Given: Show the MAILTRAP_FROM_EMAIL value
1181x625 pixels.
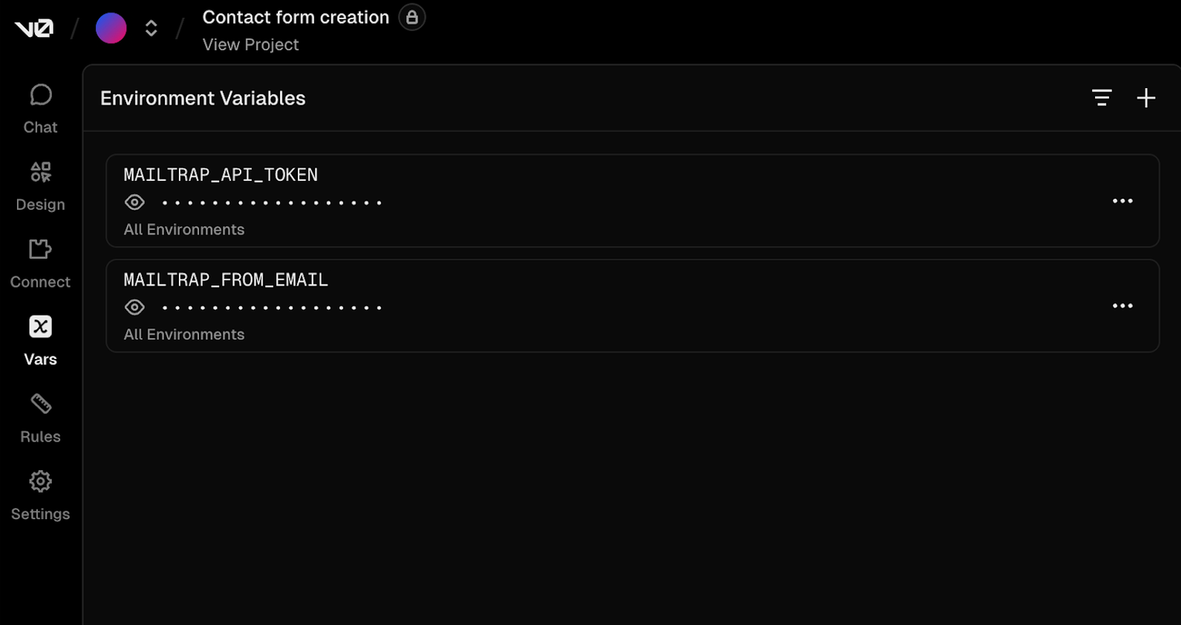Looking at the screenshot, I should click(x=135, y=306).
